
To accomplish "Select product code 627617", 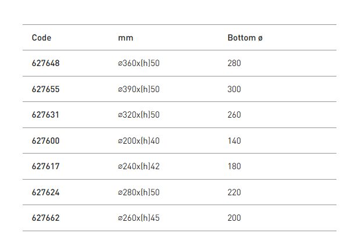I will 45,166.
